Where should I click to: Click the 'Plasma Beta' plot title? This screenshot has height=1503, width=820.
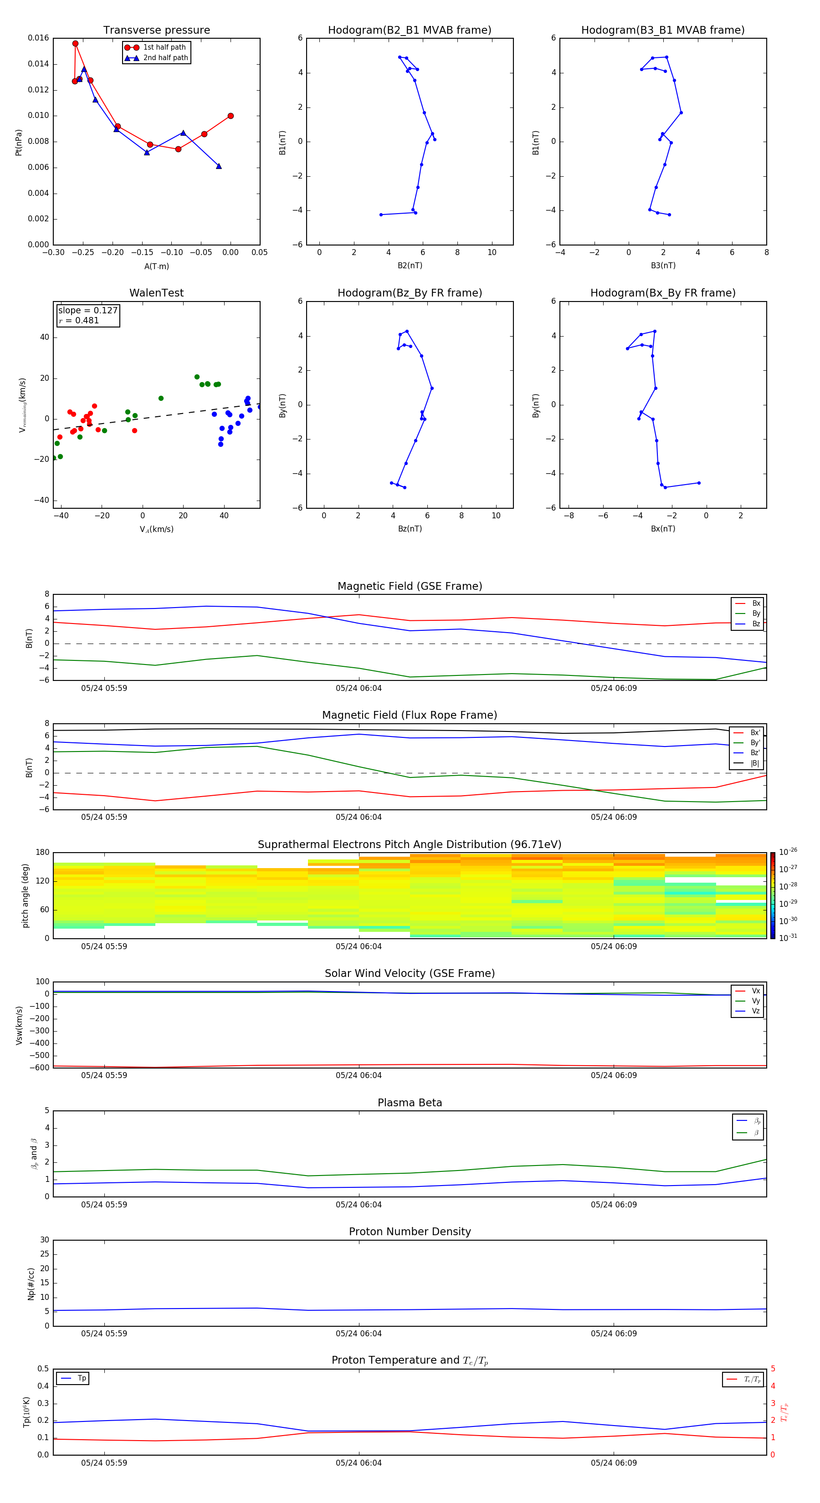410,1103
